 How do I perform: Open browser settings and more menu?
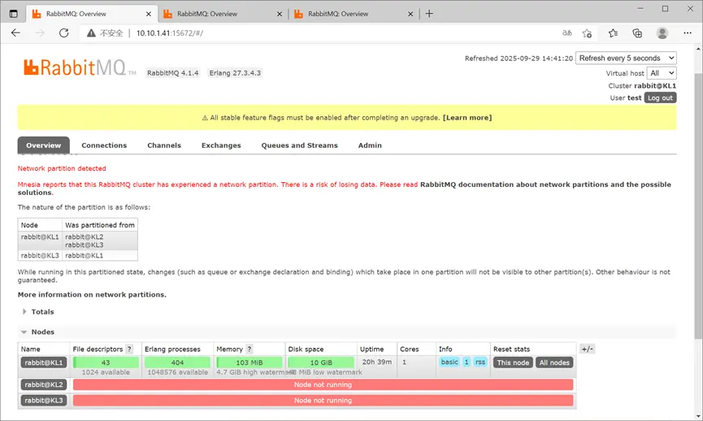(x=688, y=33)
